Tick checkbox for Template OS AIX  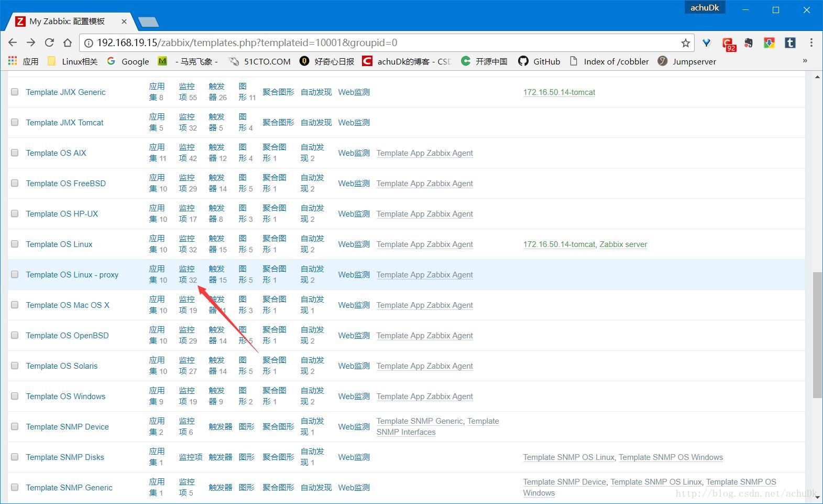point(15,153)
